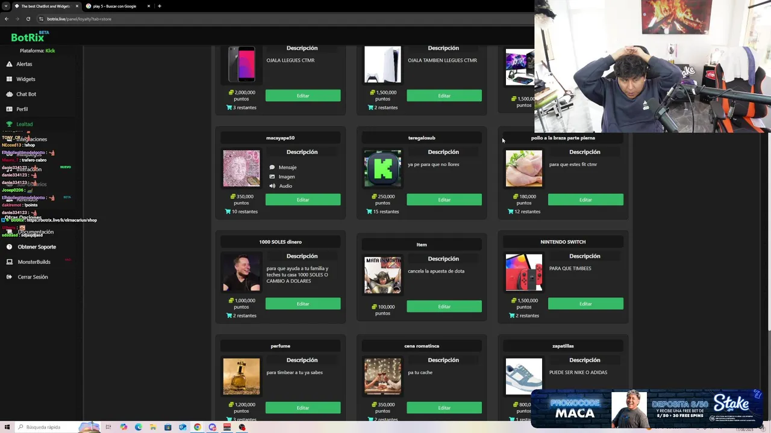Screen dimensions: 771x433
Task: Open Microsoft Store from the taskbar
Action: click(167, 427)
